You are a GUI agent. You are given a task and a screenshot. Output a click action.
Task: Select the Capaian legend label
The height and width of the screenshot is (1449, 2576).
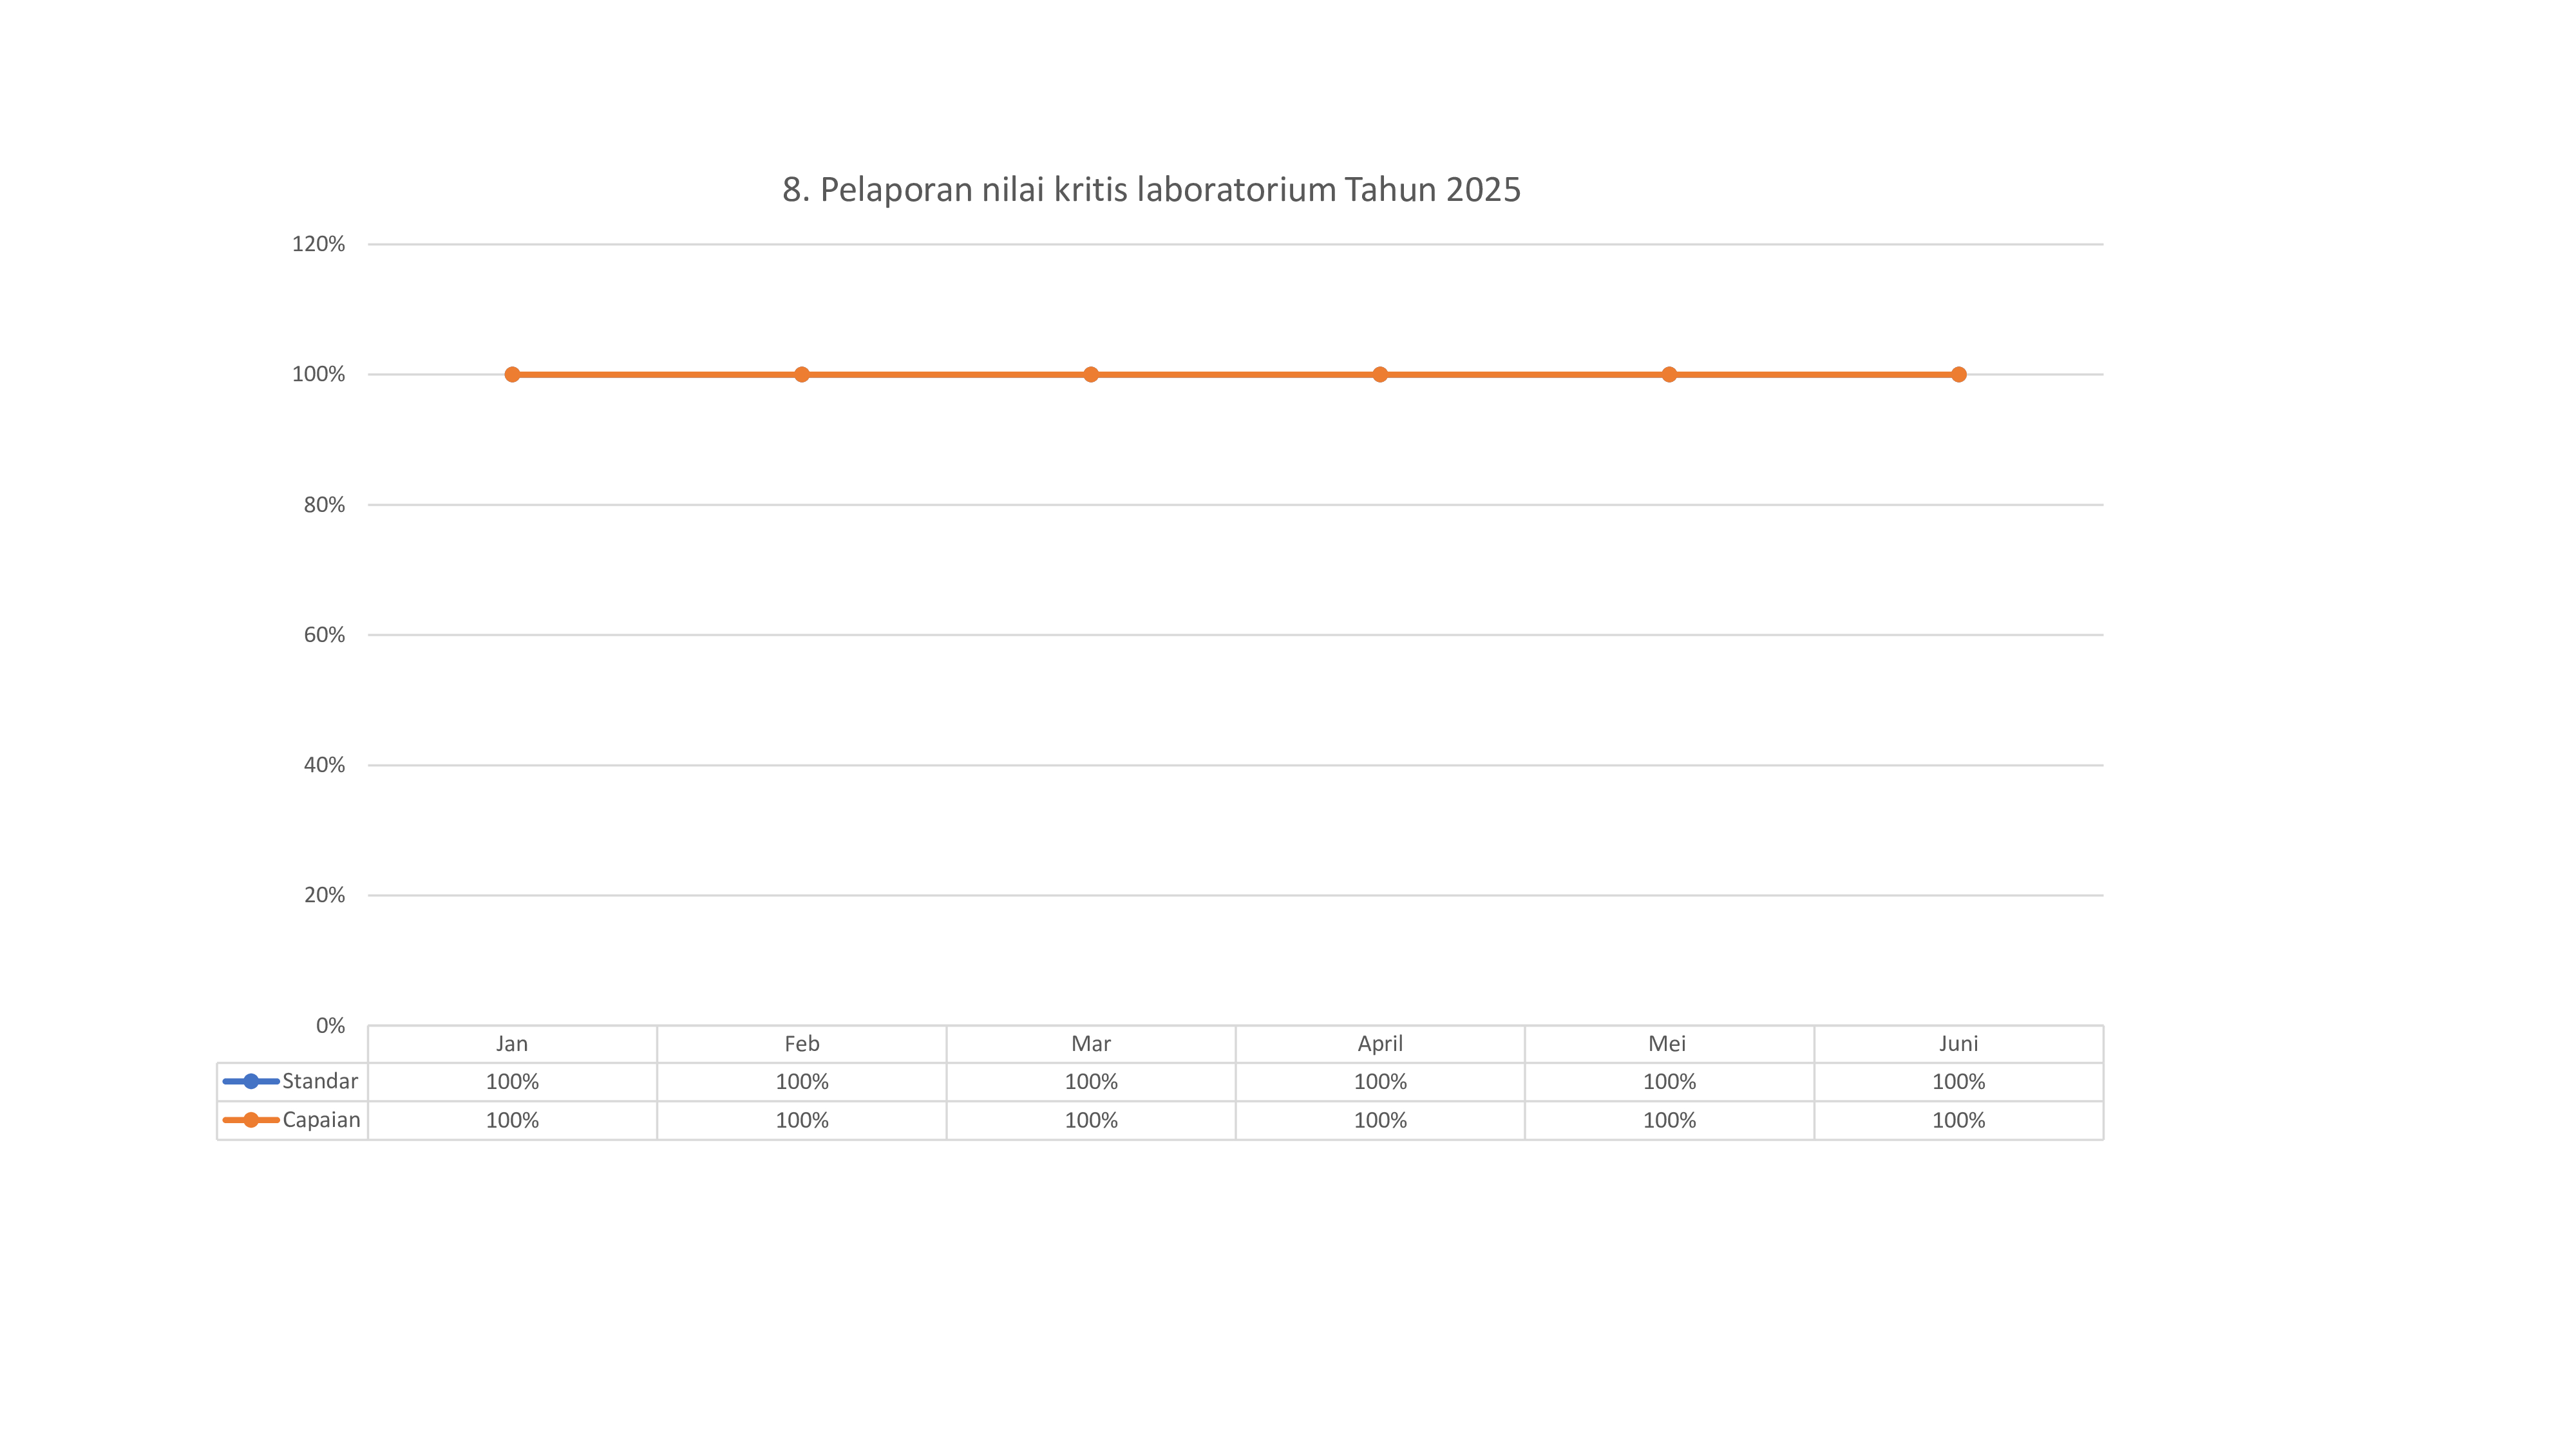click(x=321, y=1120)
